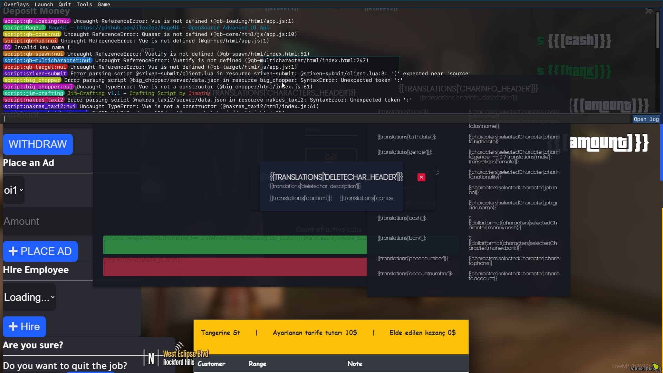This screenshot has width=663, height=373.
Task: Click the Hire Employee heading
Action: click(36, 270)
